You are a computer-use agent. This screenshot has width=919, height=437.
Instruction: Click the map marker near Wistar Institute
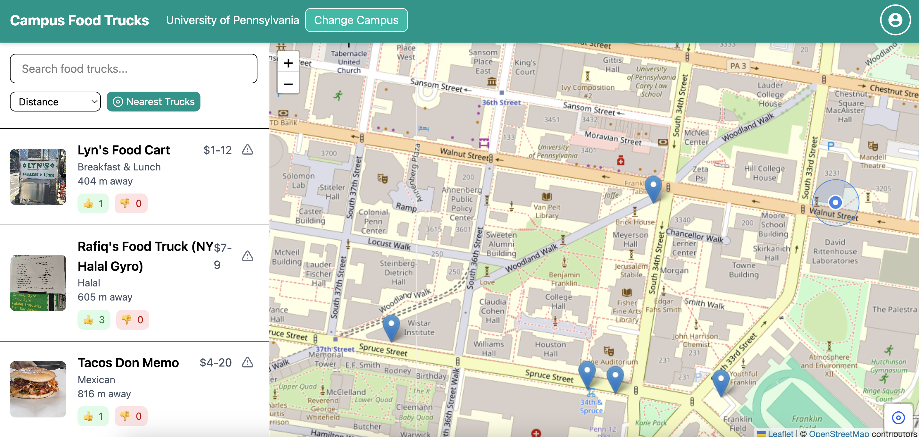391,328
